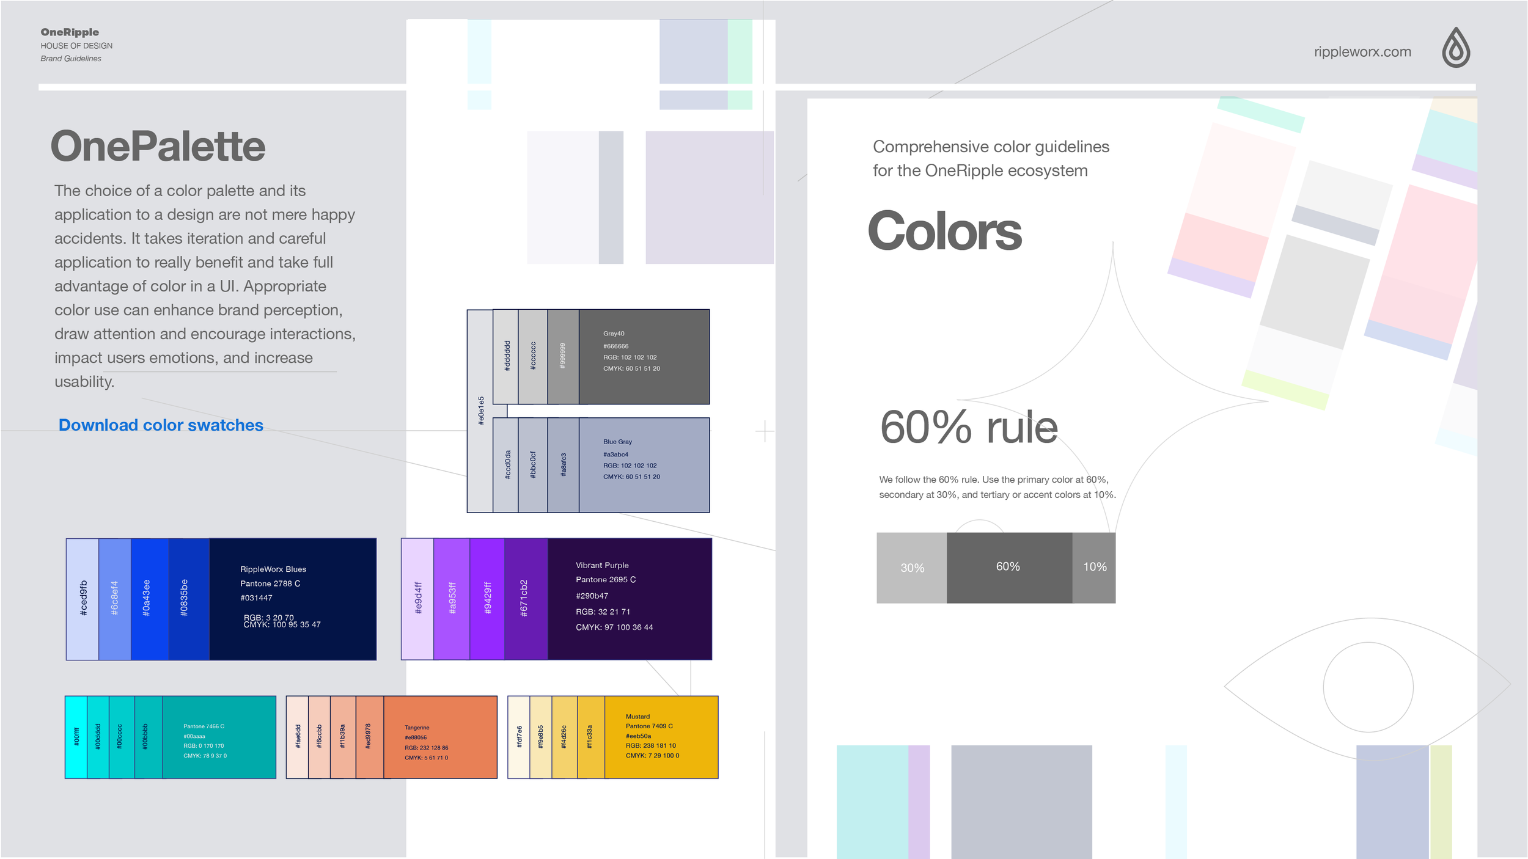Select the #00ffff cyan swatch
1528x859 pixels.
tap(76, 737)
